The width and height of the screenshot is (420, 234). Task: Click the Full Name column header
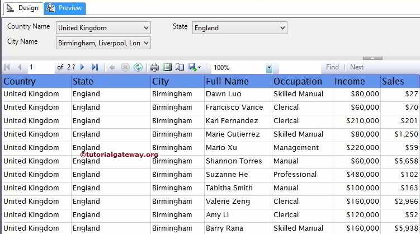[x=238, y=82]
